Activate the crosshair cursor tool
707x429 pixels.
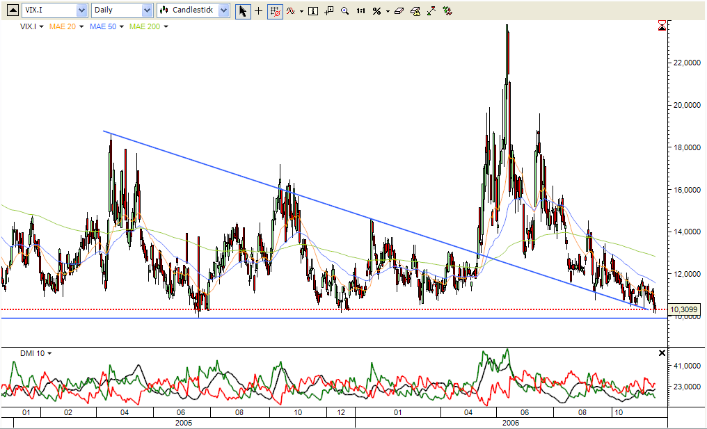258,10
